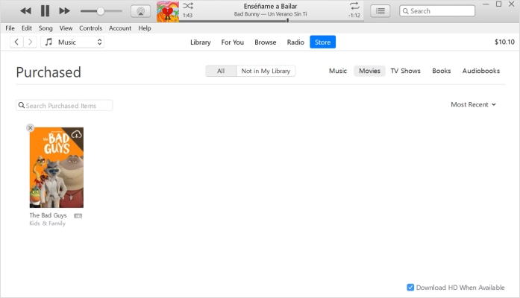Show purchased Audiobooks
This screenshot has width=520, height=298.
pyautogui.click(x=481, y=71)
